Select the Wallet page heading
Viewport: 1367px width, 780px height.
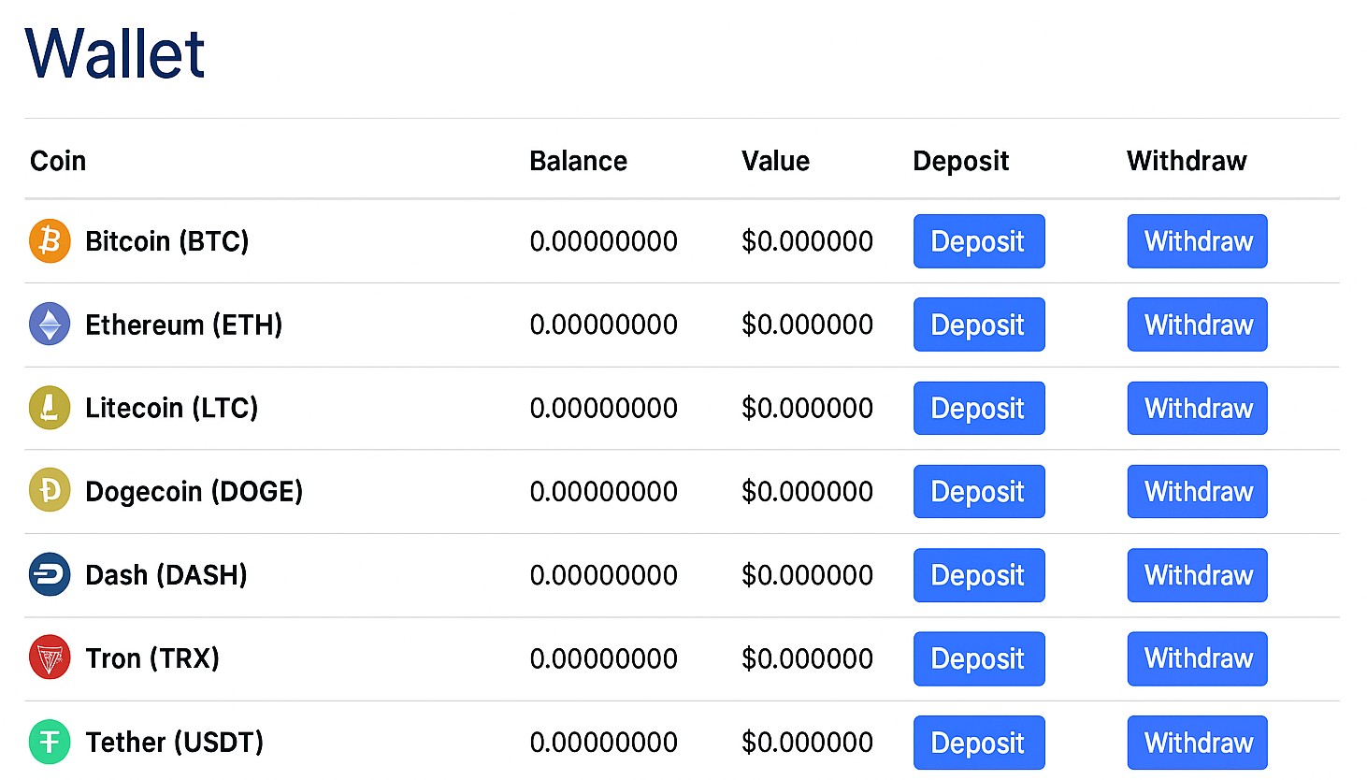tap(115, 53)
